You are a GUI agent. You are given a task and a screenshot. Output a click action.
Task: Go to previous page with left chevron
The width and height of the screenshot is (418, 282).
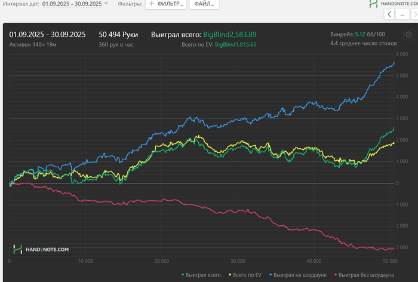(x=389, y=14)
